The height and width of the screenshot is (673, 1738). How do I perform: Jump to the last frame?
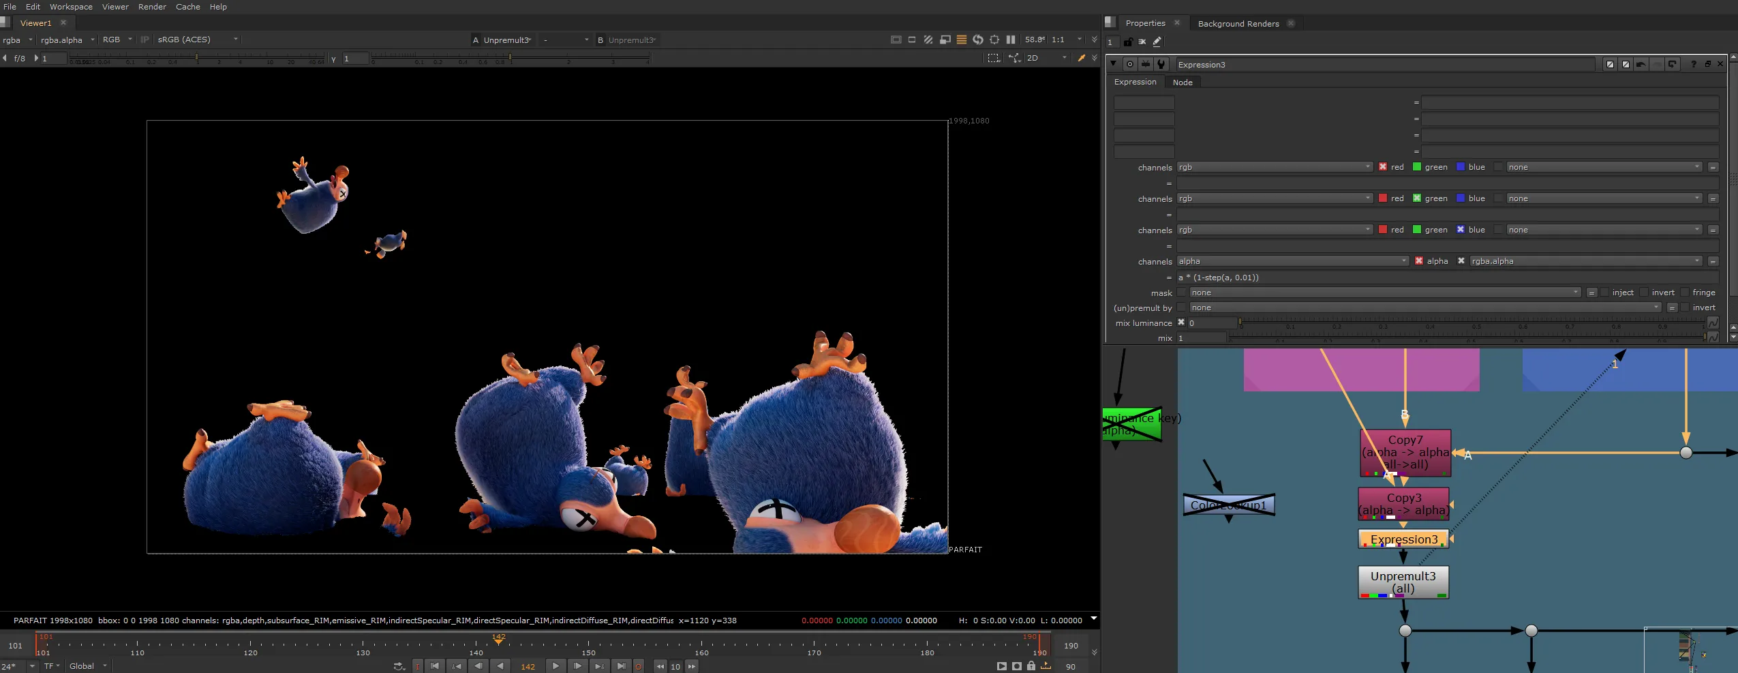pyautogui.click(x=621, y=666)
